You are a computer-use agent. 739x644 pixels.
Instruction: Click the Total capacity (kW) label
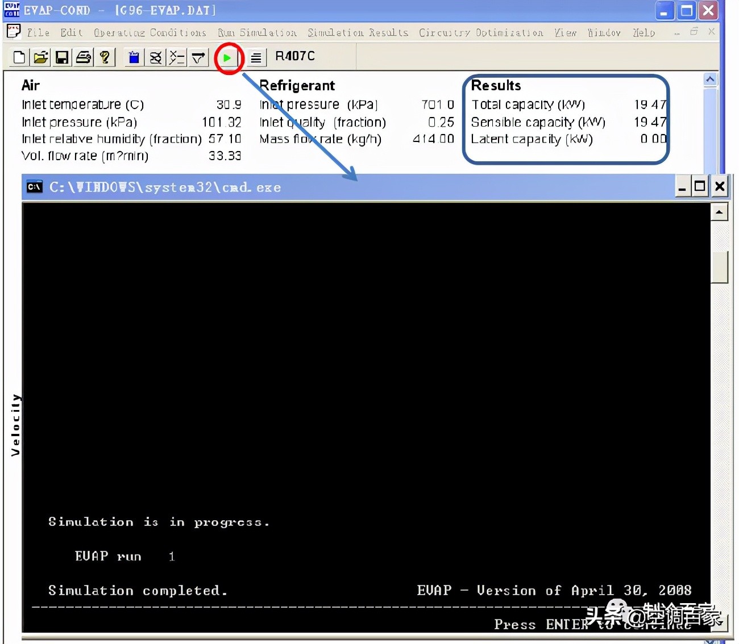[x=528, y=104]
